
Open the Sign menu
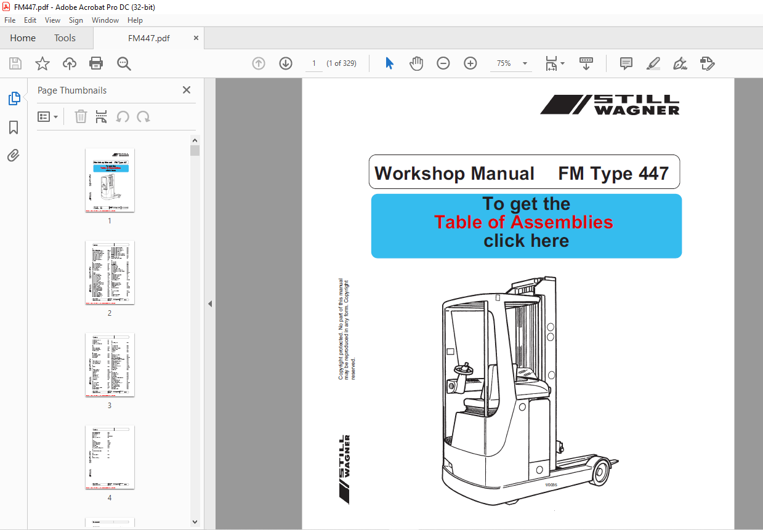76,20
